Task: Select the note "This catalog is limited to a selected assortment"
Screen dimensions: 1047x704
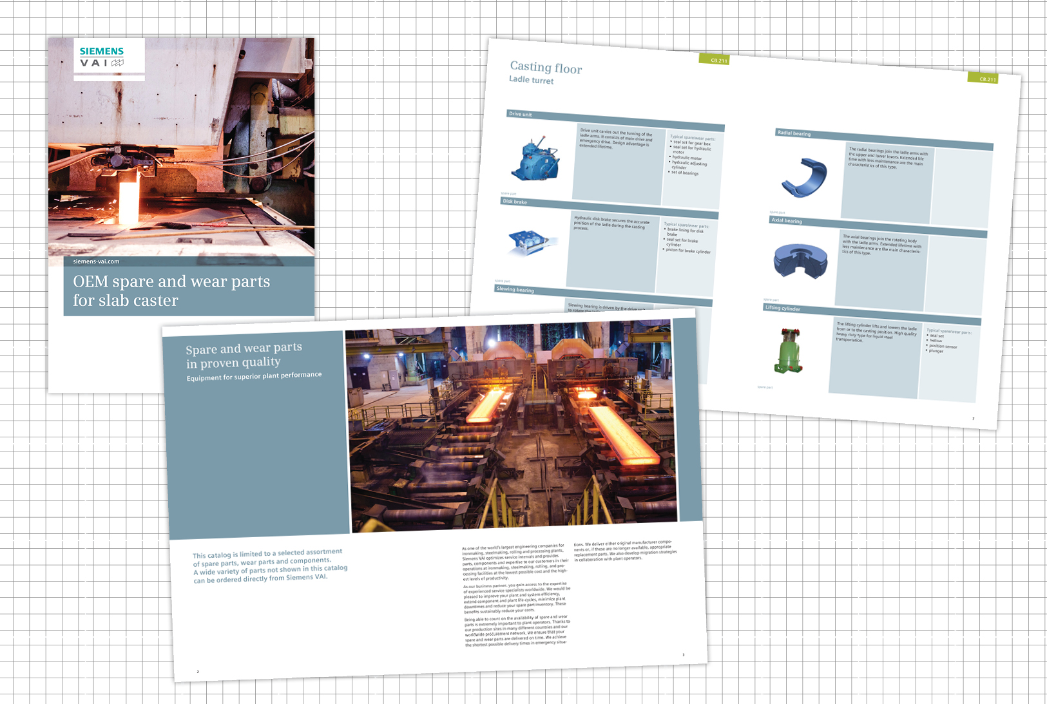Action: pos(270,566)
